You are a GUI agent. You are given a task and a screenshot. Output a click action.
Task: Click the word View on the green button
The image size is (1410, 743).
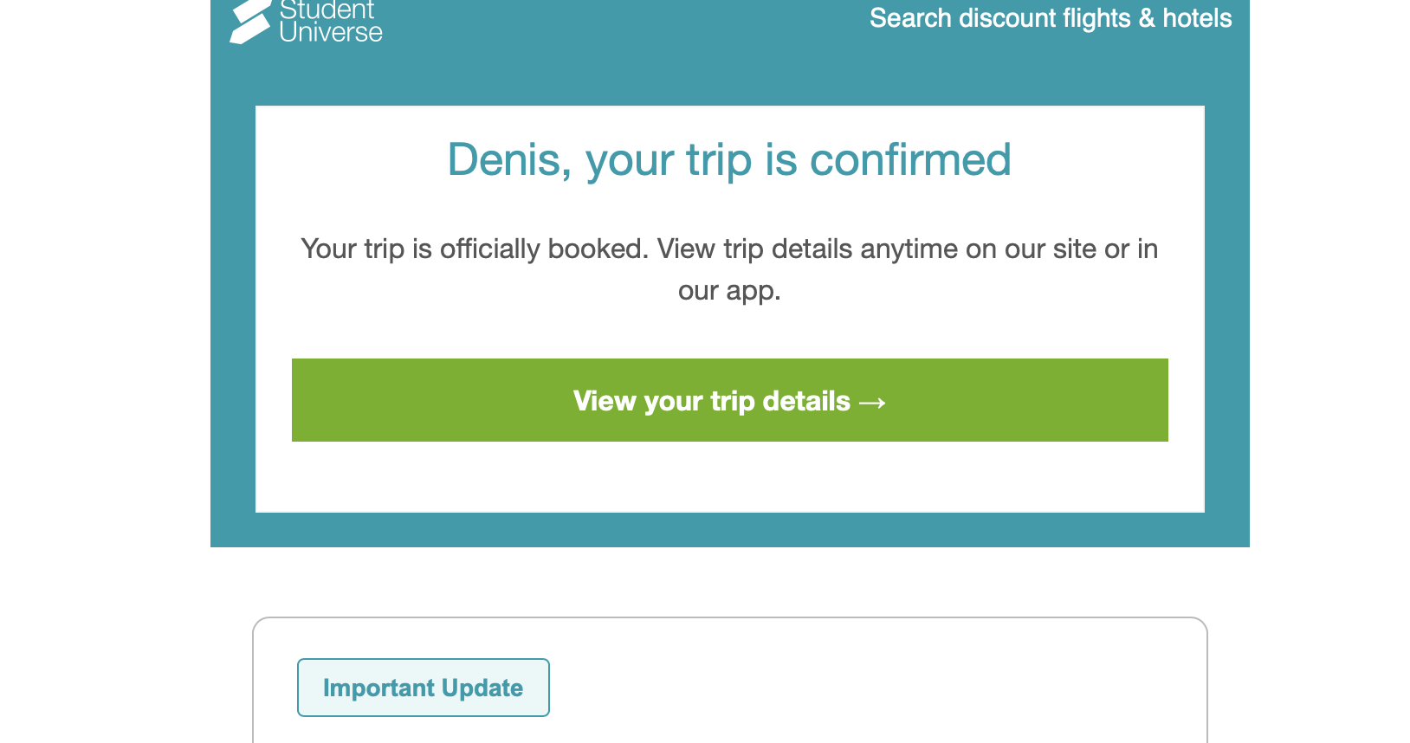605,401
